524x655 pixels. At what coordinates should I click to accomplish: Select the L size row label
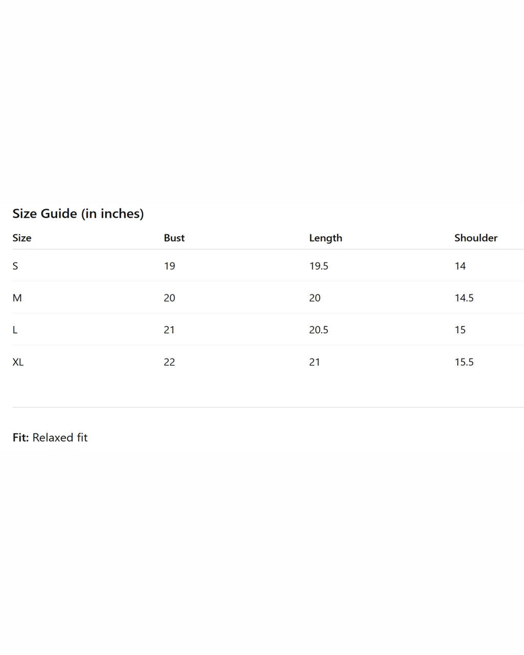[15, 330]
